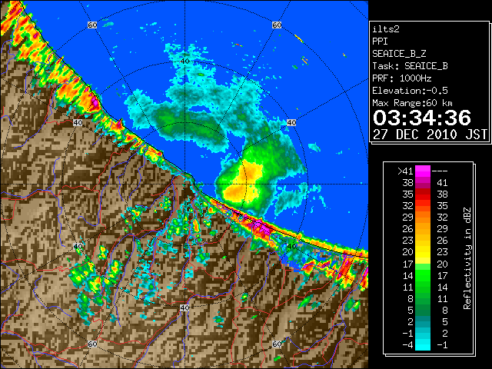Pick the red band in the reflectivity legend
The width and height of the screenshot is (492, 369).
pos(423,194)
